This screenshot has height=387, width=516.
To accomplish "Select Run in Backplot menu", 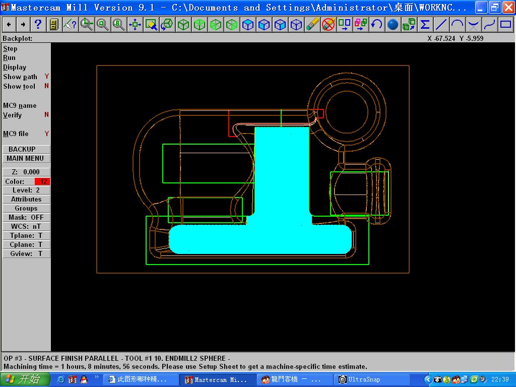I will coord(9,58).
